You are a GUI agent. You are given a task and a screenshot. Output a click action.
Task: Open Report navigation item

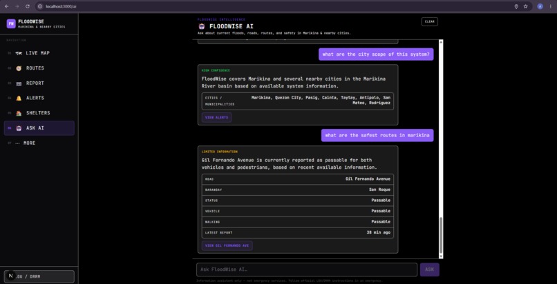39,83
